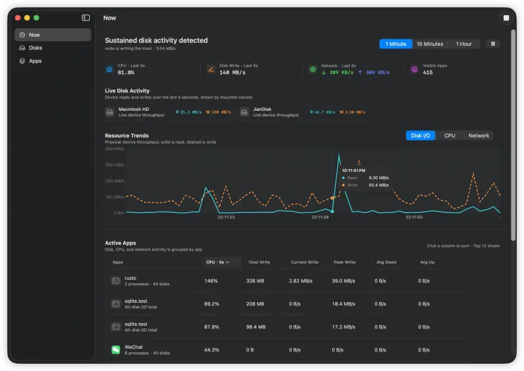The width and height of the screenshot is (524, 371).
Task: Click the icon of 87.9% sqlite.test row
Action: point(116,327)
